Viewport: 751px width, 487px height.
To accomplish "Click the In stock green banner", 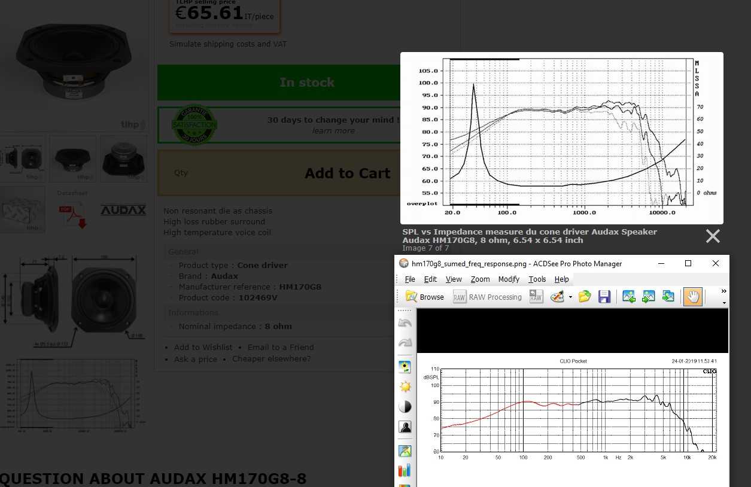I will 279,83.
